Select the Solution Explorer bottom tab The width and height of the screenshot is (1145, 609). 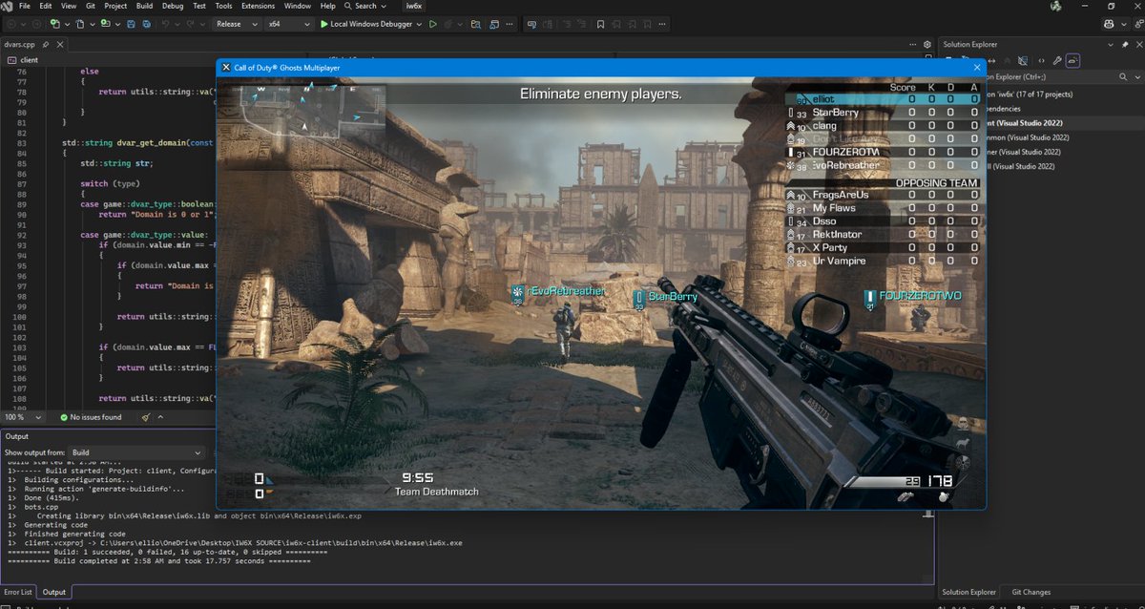click(969, 593)
